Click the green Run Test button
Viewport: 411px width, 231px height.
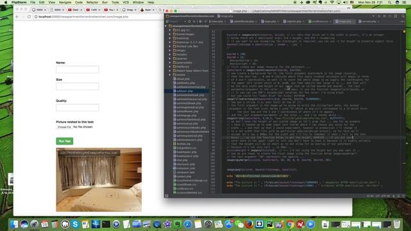(64, 141)
